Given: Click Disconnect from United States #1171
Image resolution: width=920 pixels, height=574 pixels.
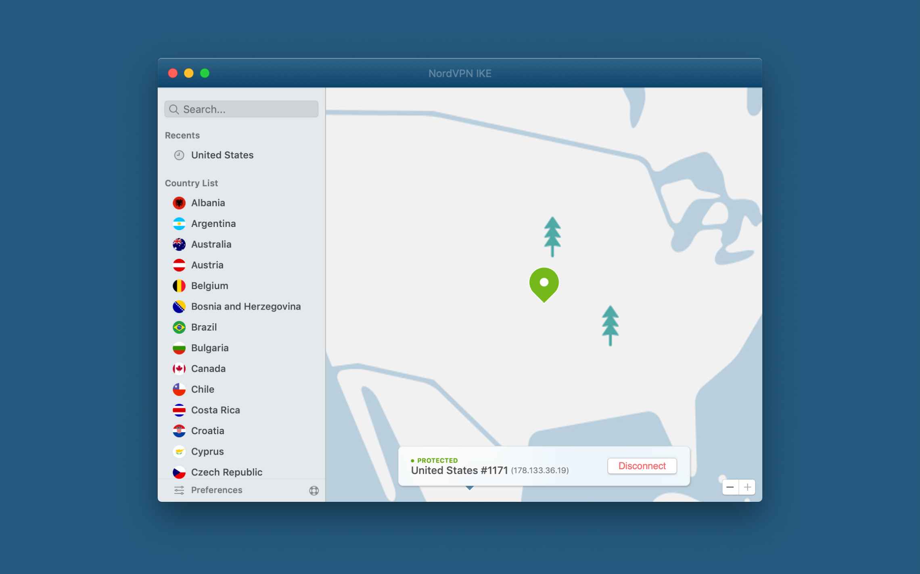Looking at the screenshot, I should pos(641,466).
